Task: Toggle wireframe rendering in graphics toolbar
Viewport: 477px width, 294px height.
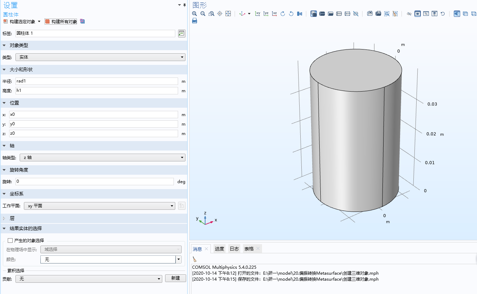Action: click(473, 14)
